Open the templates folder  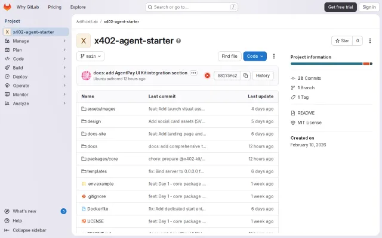[97, 171]
